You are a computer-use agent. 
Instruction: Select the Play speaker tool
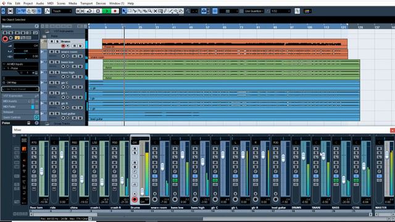click(176, 11)
